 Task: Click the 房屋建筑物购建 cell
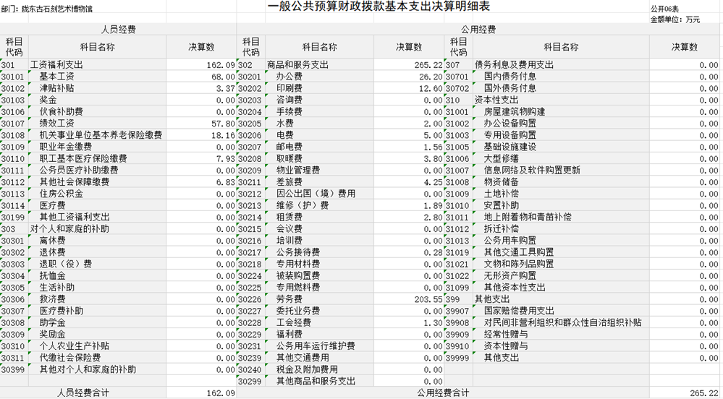(561, 112)
